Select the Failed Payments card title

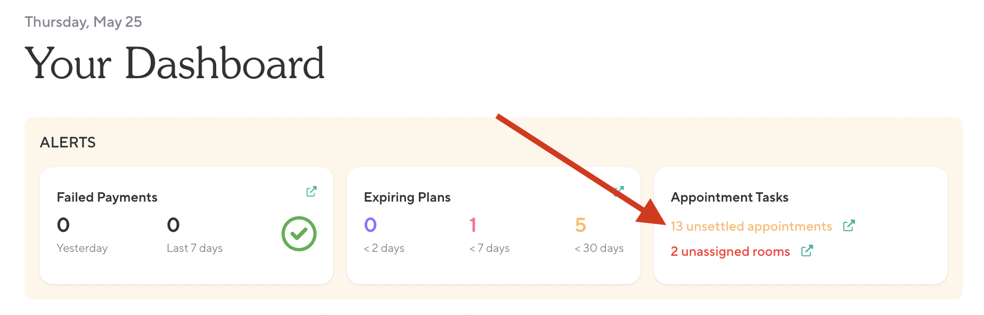point(107,197)
